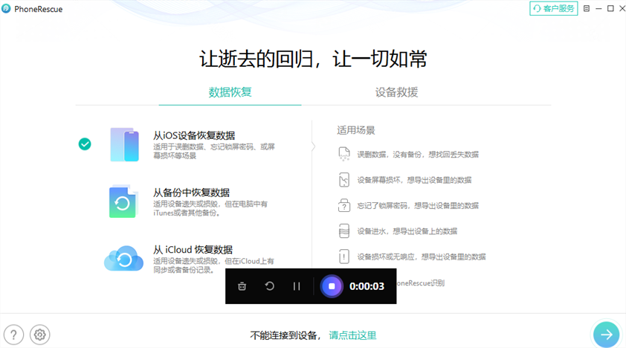Restart the recording with the circular arrow
Viewport: 626px width, 348px height.
pyautogui.click(x=269, y=286)
